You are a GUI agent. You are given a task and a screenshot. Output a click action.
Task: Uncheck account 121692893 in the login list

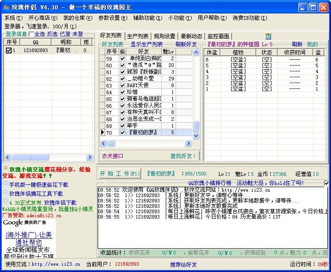click(x=9, y=51)
